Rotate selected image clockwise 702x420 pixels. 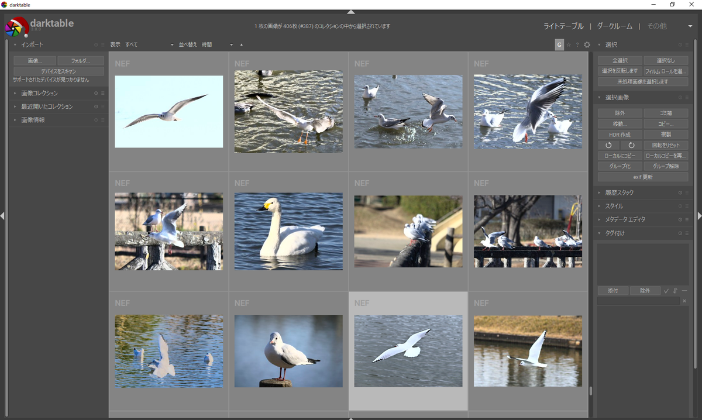click(x=631, y=145)
